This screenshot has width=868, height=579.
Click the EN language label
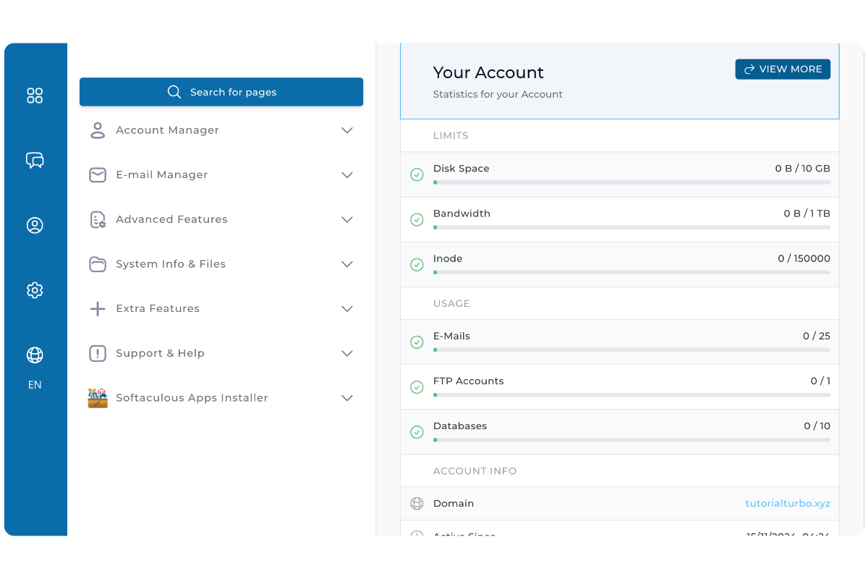tap(35, 385)
